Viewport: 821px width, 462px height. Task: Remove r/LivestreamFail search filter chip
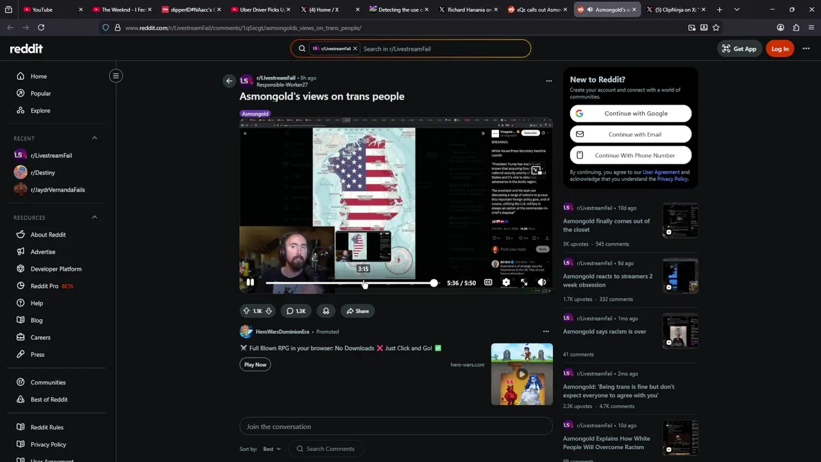click(355, 49)
